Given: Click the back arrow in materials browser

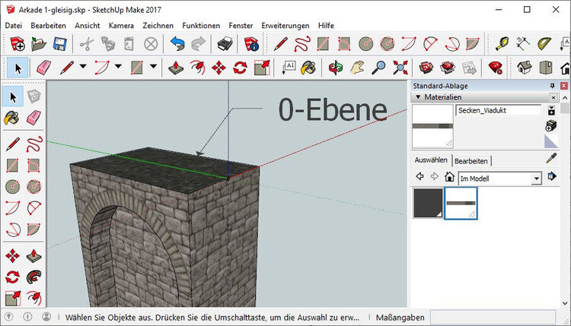Looking at the screenshot, I should pos(419,176).
